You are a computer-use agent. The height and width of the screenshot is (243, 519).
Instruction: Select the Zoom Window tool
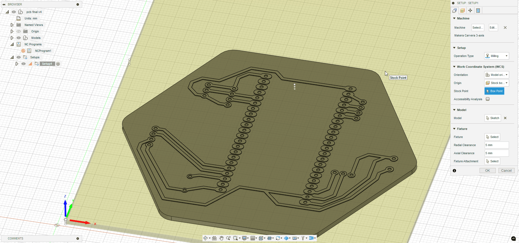(x=235, y=238)
